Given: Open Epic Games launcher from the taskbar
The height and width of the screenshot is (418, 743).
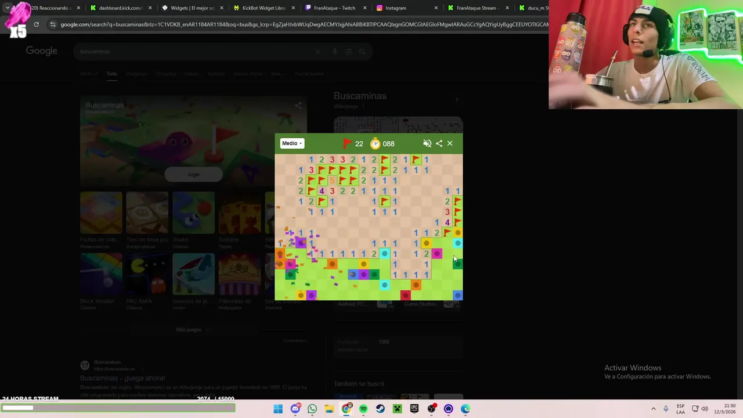Looking at the screenshot, I should pos(414,409).
